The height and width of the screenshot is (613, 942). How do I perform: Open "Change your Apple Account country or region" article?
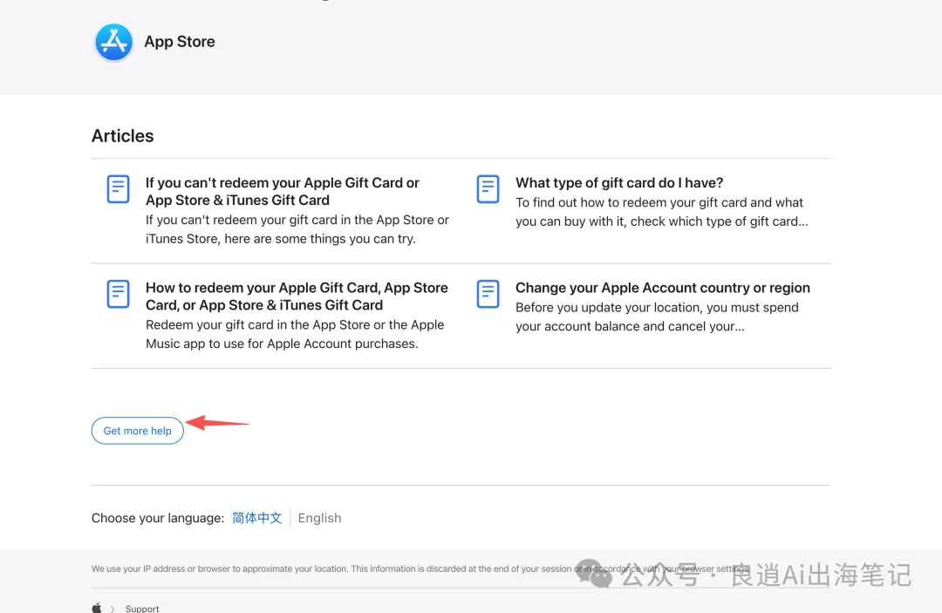tap(663, 288)
